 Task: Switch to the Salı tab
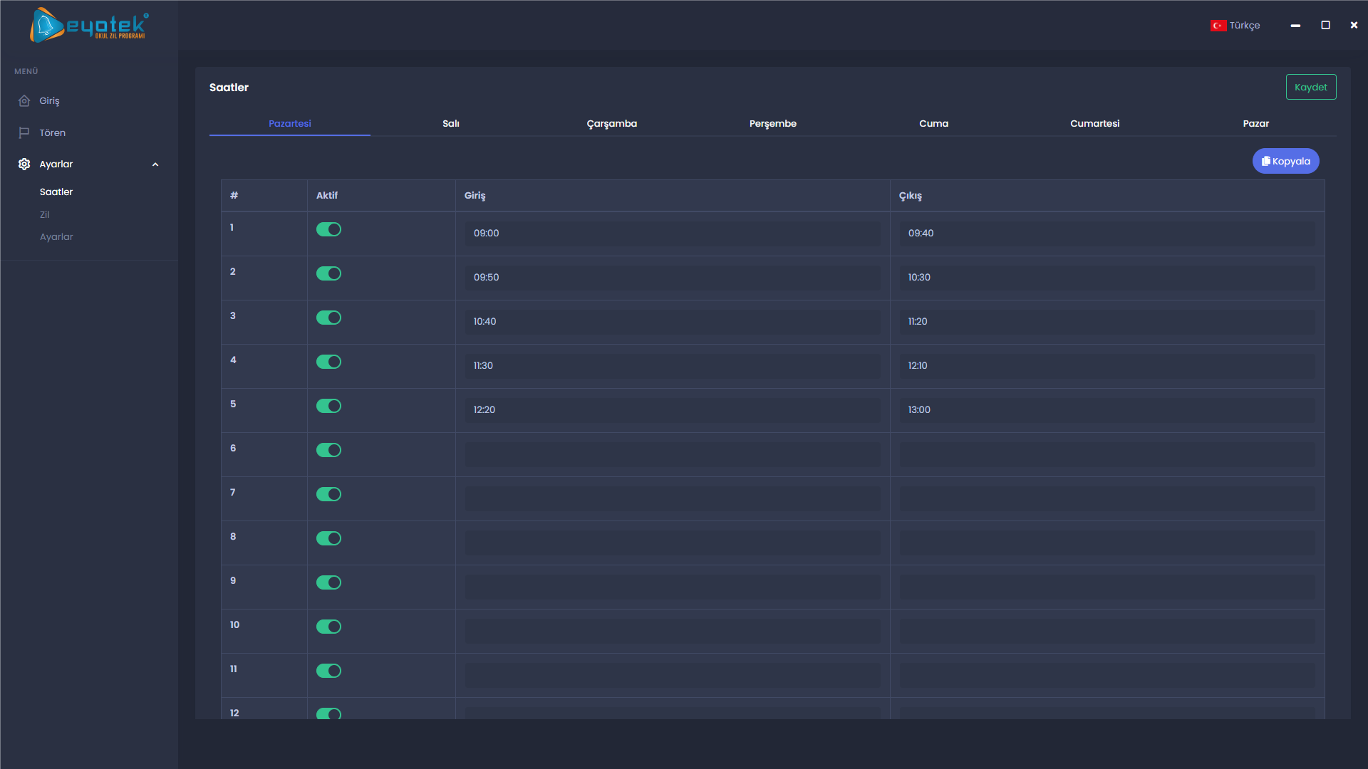(451, 123)
